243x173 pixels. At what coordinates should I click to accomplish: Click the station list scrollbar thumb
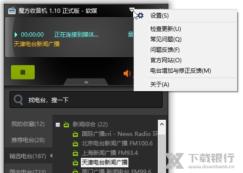[x=162, y=154]
